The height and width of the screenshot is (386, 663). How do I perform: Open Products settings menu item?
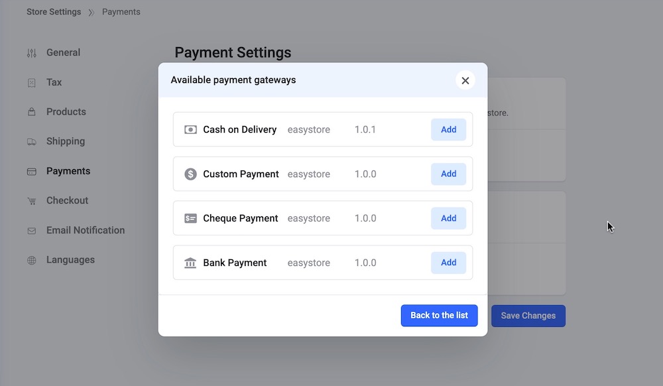click(66, 111)
